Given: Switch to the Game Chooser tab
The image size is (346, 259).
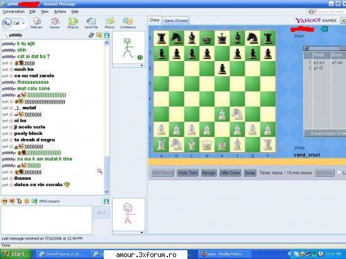Looking at the screenshot, I should [176, 21].
